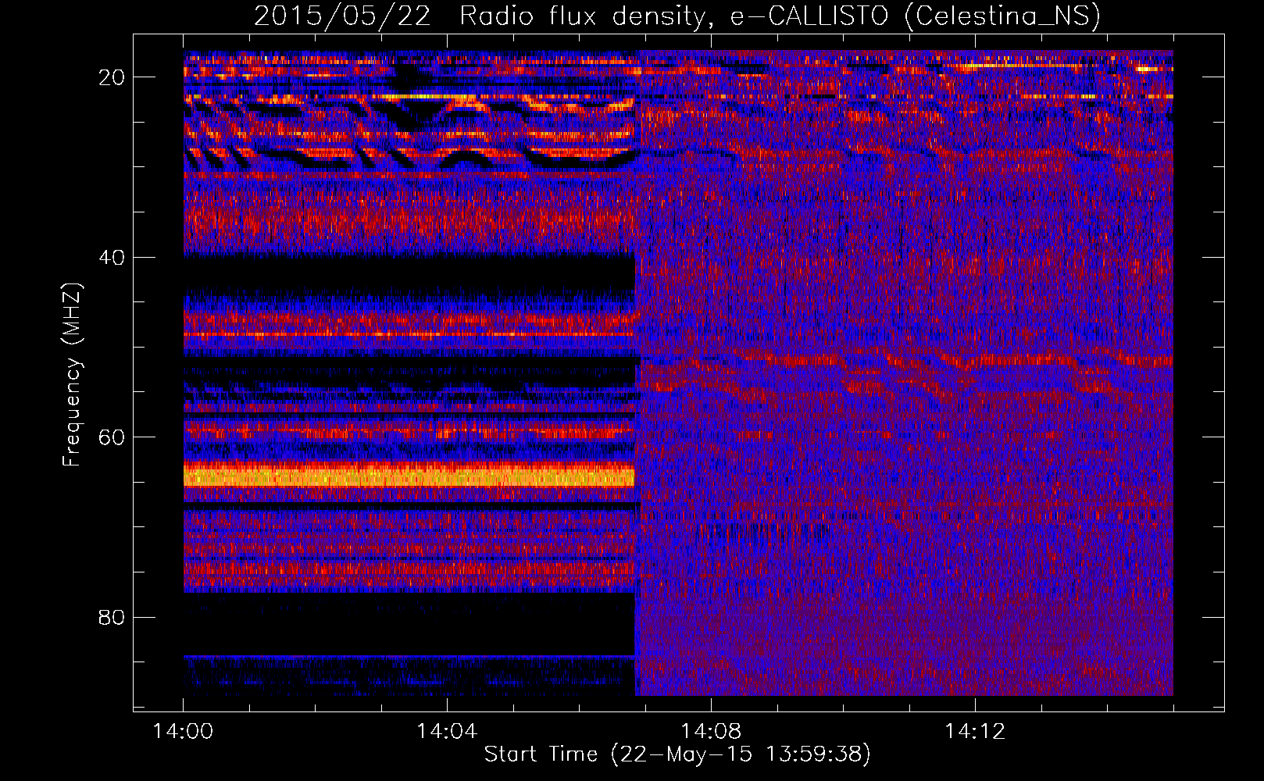Click the 80 frequency tick label
The height and width of the screenshot is (781, 1264).
(112, 617)
